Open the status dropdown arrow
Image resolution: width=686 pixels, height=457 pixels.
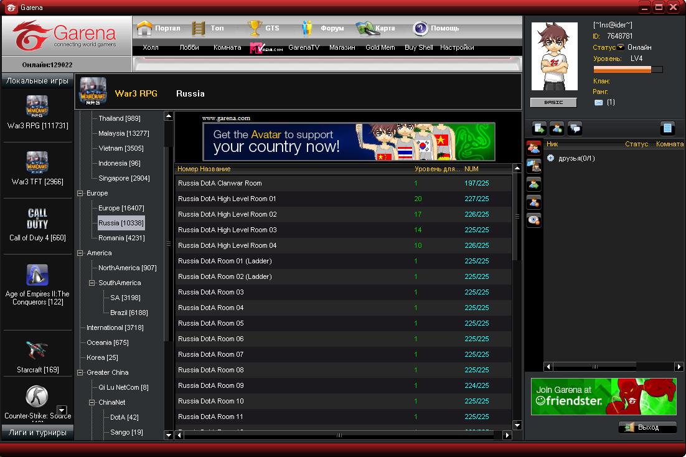tap(621, 47)
